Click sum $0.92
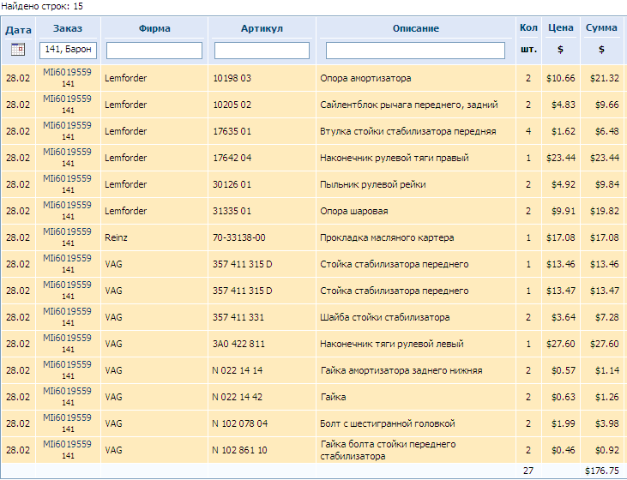Screen dimensions: 627x480 [606, 450]
